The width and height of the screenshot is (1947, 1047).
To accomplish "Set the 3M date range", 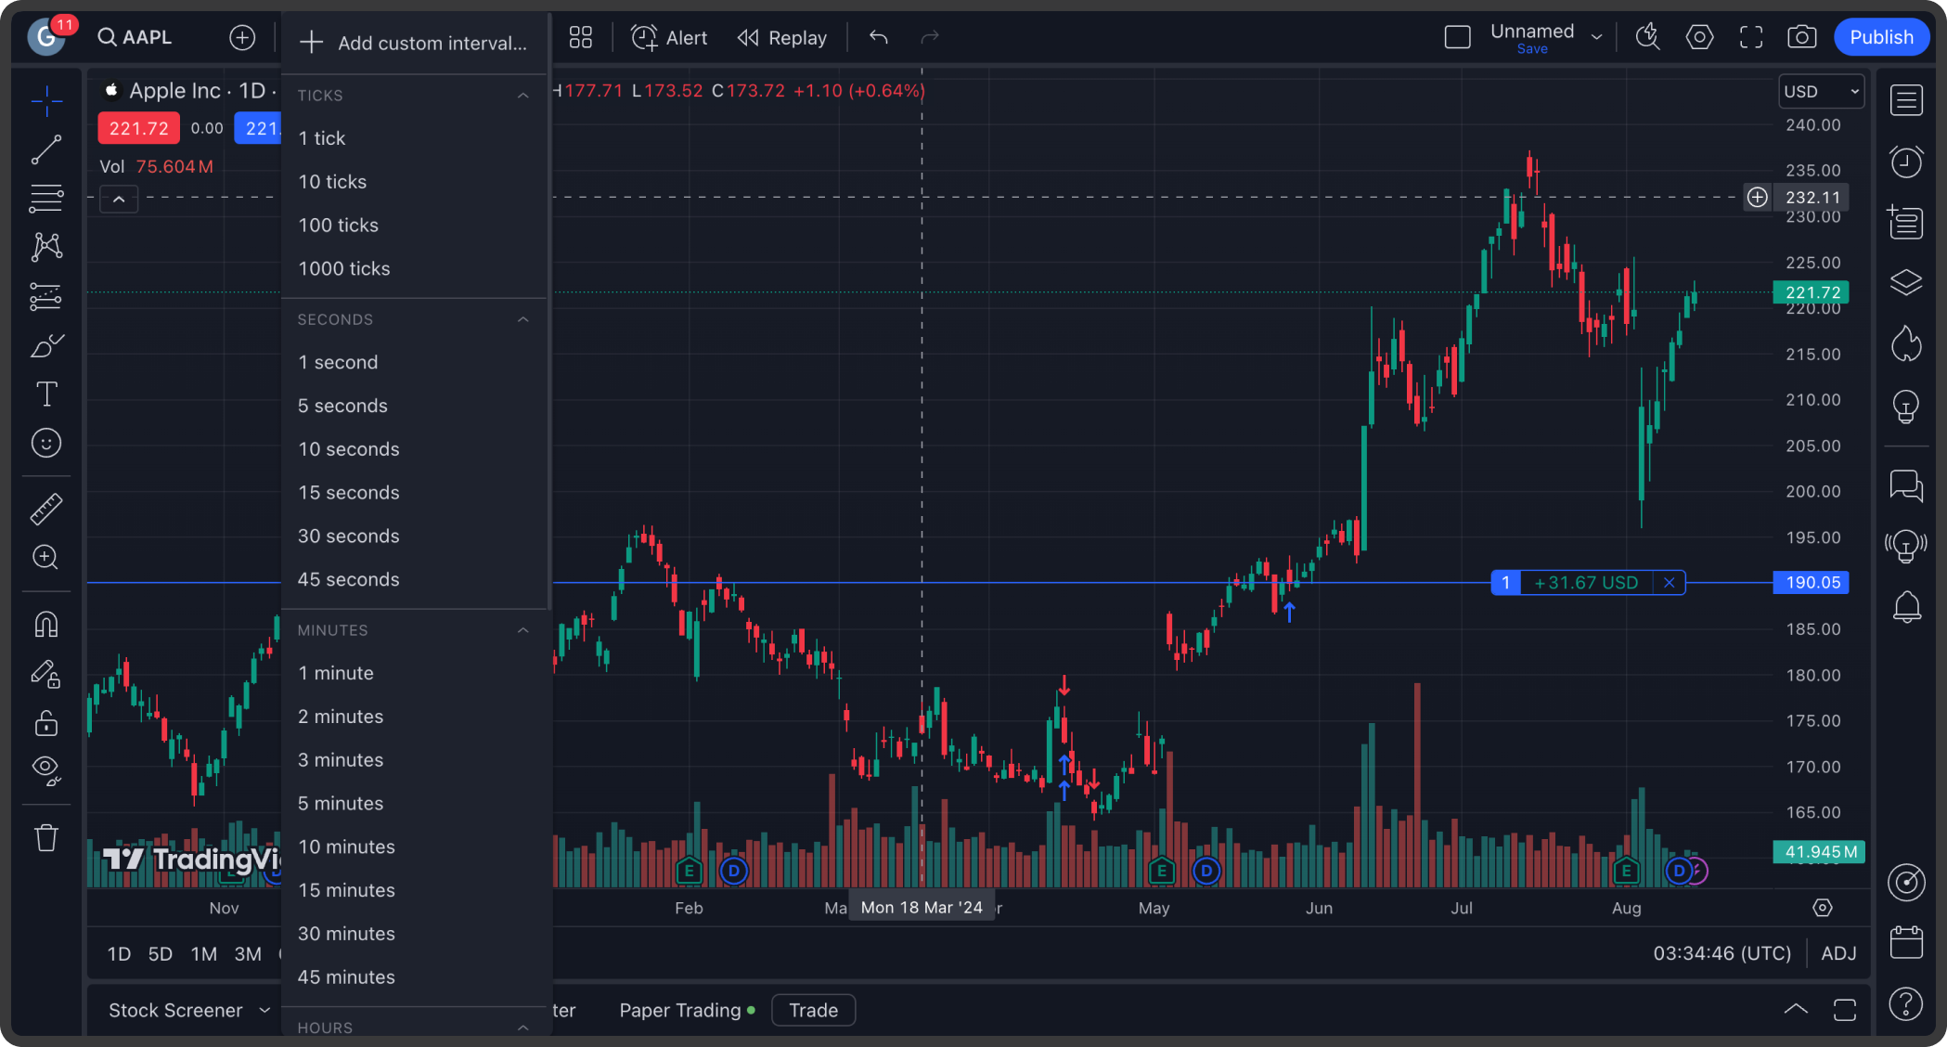I will [x=248, y=954].
